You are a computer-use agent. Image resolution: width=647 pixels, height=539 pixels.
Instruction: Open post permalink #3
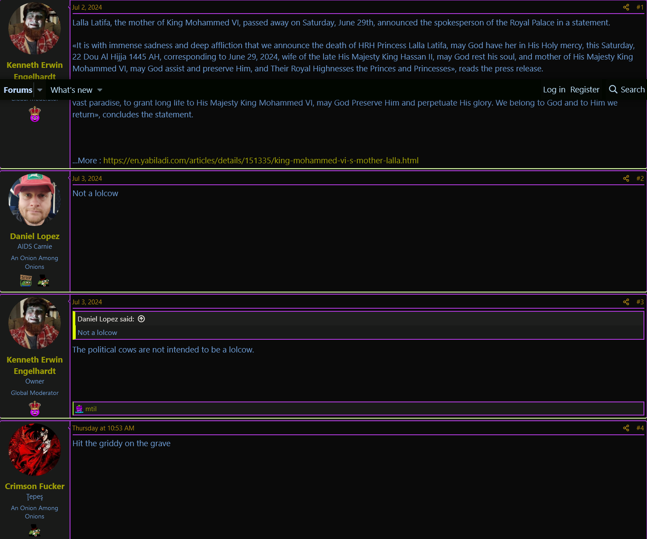click(x=640, y=302)
